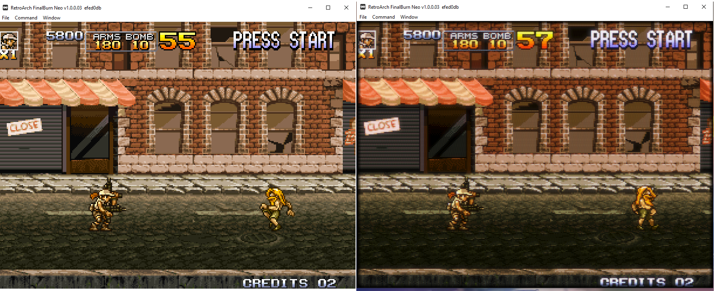
Task: Open Window menu in right RetroArch window
Action: (x=409, y=17)
